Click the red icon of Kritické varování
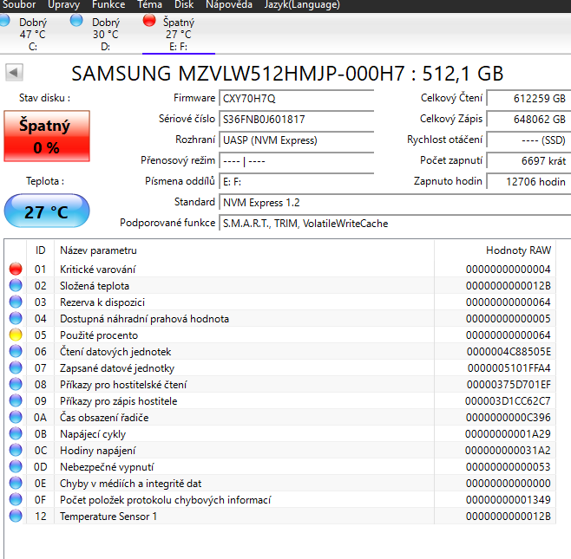Viewport: 571px width, 559px height. coord(16,270)
